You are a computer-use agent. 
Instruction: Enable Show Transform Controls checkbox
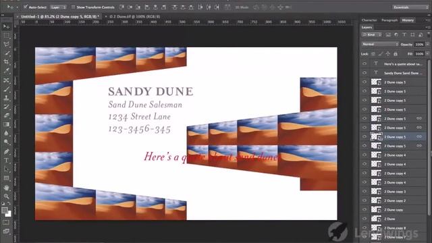(x=73, y=7)
